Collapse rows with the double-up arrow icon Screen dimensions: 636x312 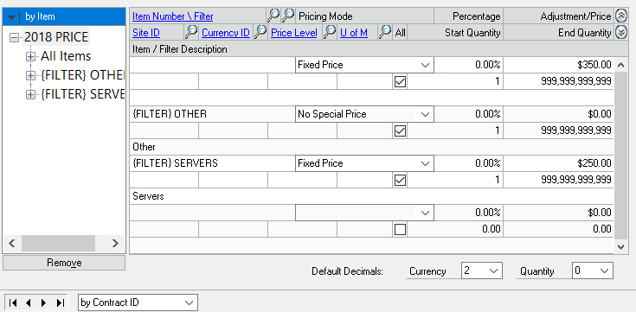621,16
